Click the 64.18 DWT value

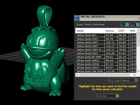[x=122, y=57]
